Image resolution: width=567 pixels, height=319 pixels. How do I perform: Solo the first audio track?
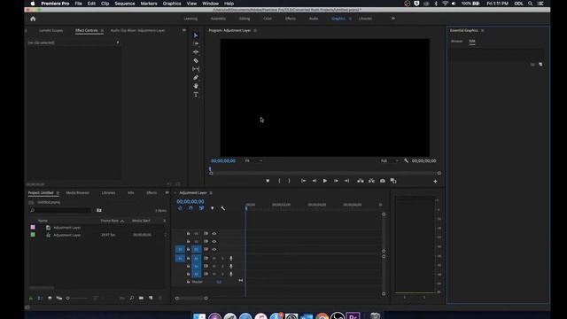click(x=222, y=258)
